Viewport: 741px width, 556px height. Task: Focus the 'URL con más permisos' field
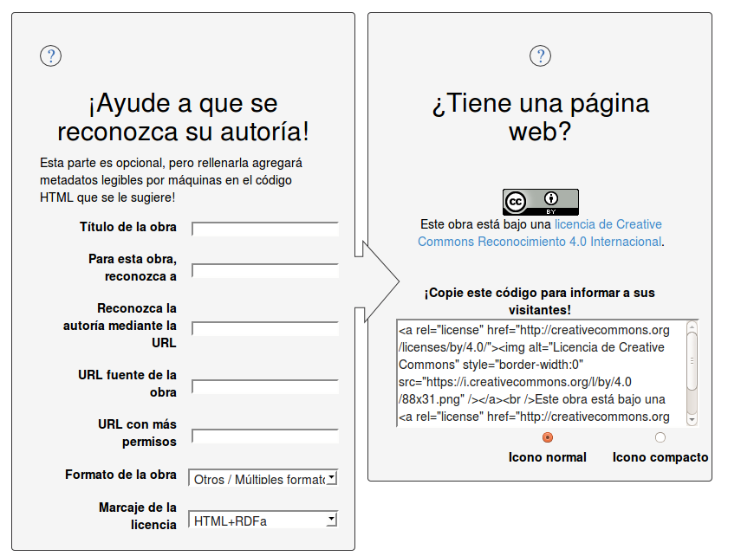click(x=264, y=436)
